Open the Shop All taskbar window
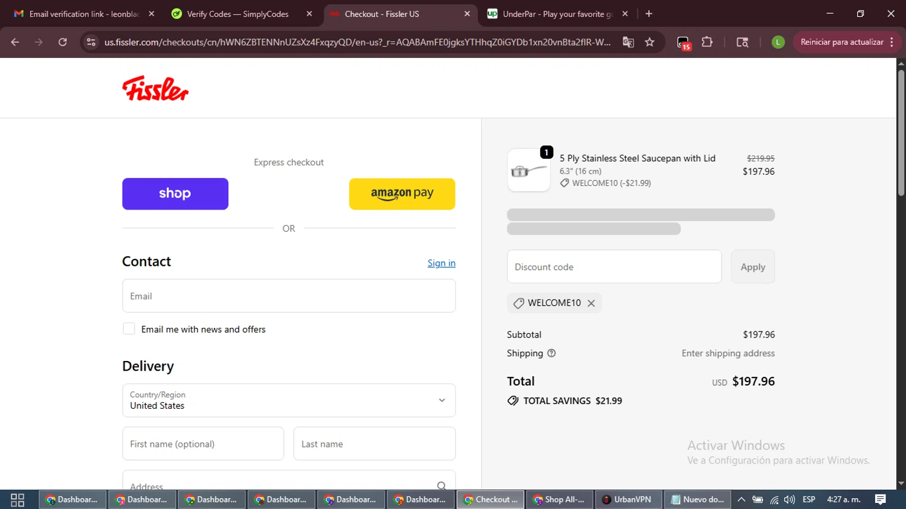 pyautogui.click(x=559, y=500)
